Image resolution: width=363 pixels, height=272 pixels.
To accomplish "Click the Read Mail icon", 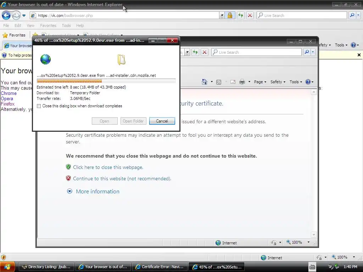I will [233, 82].
